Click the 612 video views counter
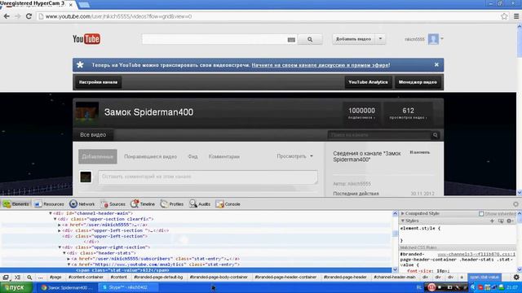522x293 pixels. click(x=408, y=113)
